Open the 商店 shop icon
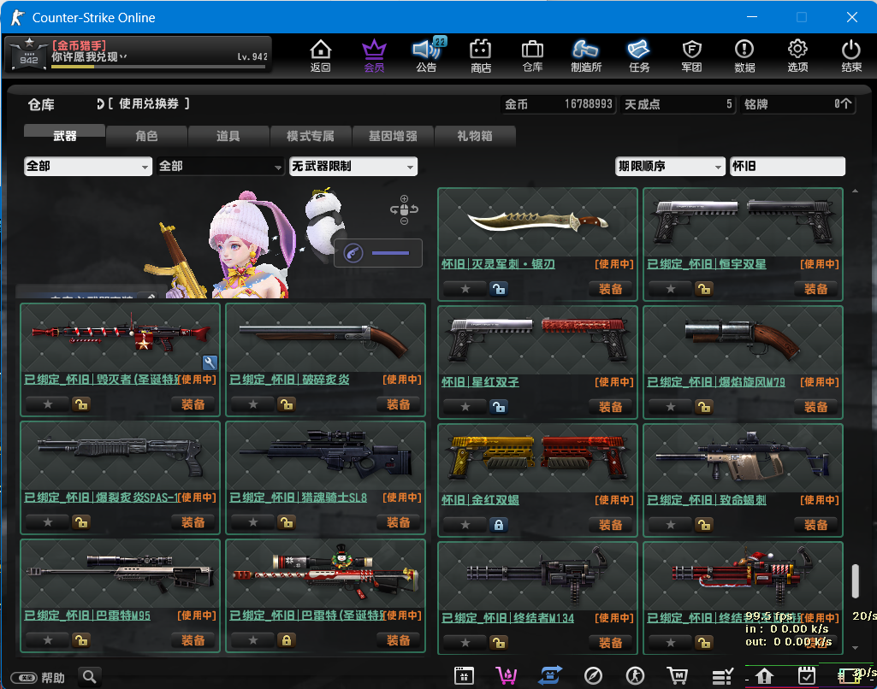Viewport: 877px width, 689px height. 481,56
